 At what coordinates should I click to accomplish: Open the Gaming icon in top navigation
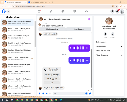[86, 11]
